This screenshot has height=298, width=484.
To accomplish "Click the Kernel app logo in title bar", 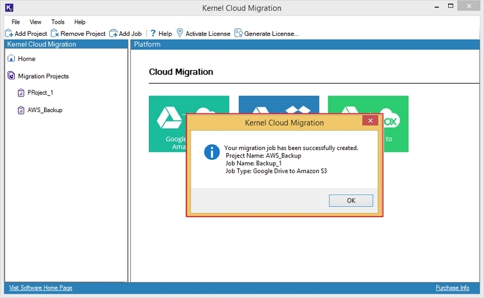I will [9, 7].
